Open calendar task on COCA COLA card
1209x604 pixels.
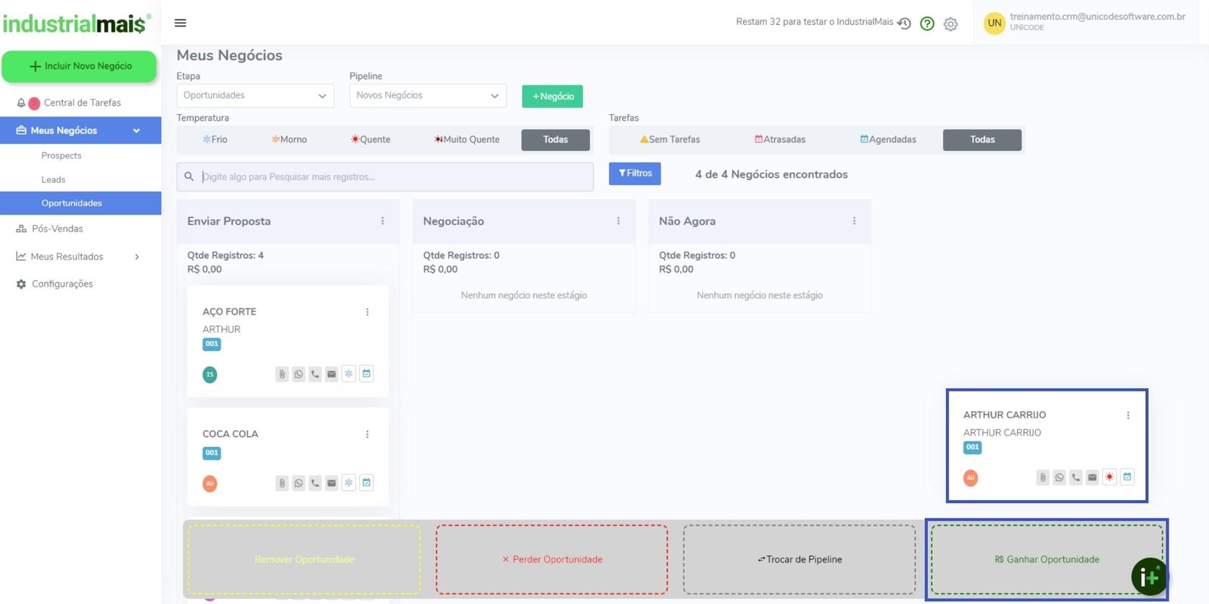(366, 483)
